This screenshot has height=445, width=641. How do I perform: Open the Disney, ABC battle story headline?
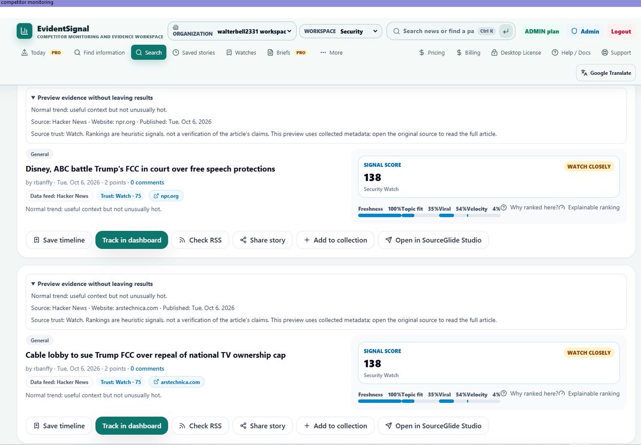[150, 169]
